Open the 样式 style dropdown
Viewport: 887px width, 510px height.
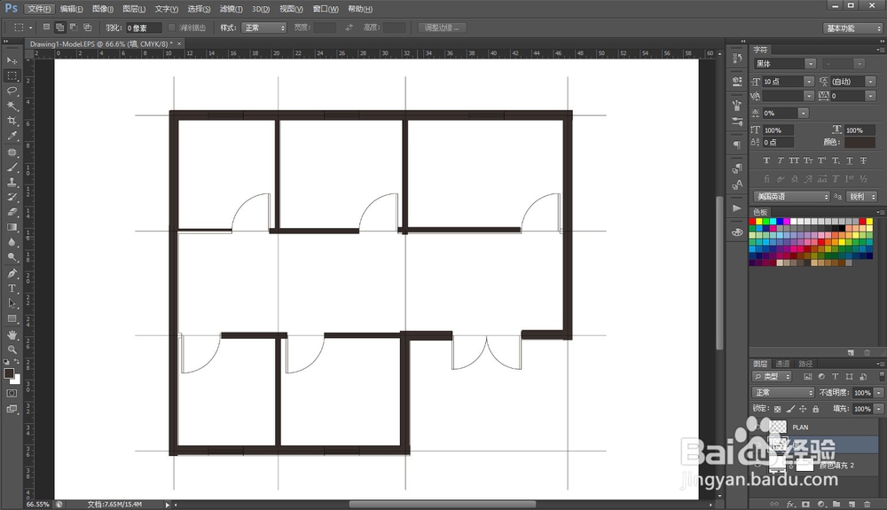click(x=263, y=27)
